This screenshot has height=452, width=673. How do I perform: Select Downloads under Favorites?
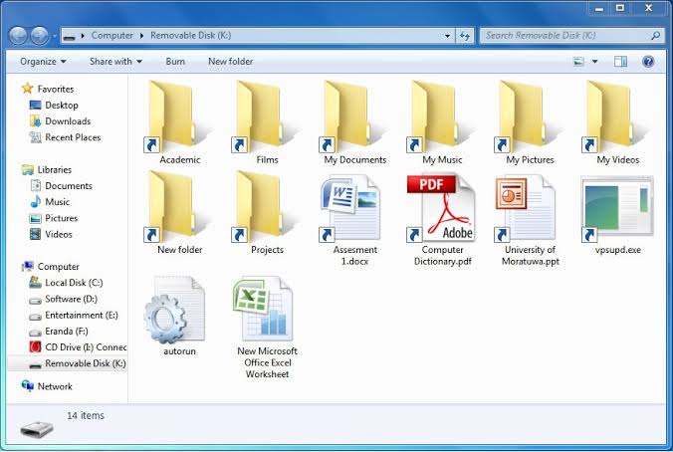(68, 121)
